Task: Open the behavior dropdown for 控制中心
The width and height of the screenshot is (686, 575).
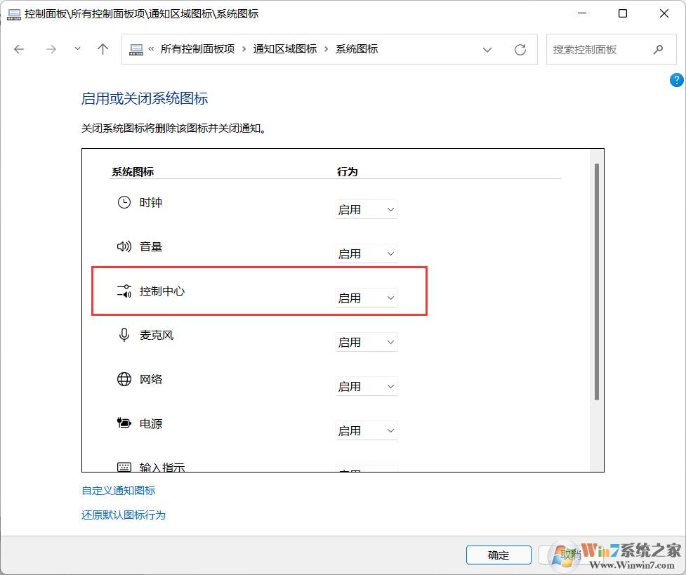Action: [366, 298]
